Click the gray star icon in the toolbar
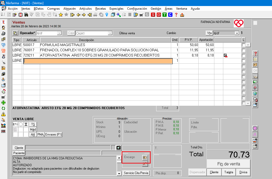Image resolution: width=272 pixels, height=179 pixels. 66,15
